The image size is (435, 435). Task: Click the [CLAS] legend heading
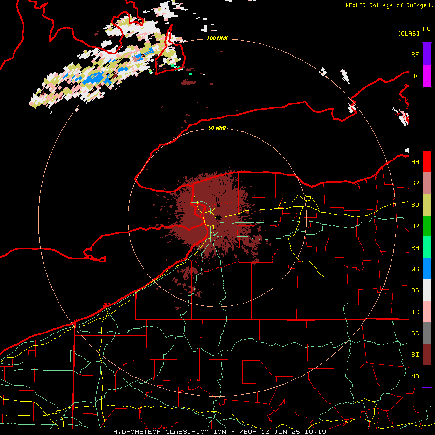(408, 33)
